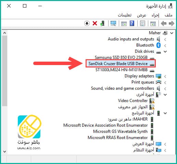This screenshot has width=177, height=164.
Task: Select الجهاز غير معروف entry
Action: [x=133, y=107]
